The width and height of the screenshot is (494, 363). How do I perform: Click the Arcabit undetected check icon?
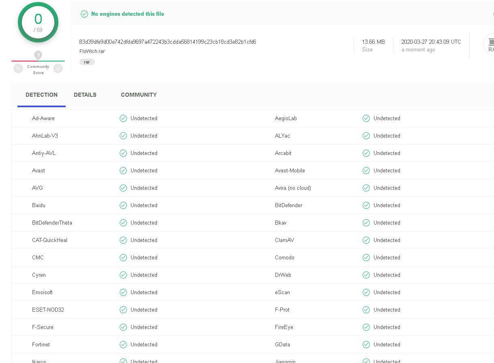click(366, 153)
